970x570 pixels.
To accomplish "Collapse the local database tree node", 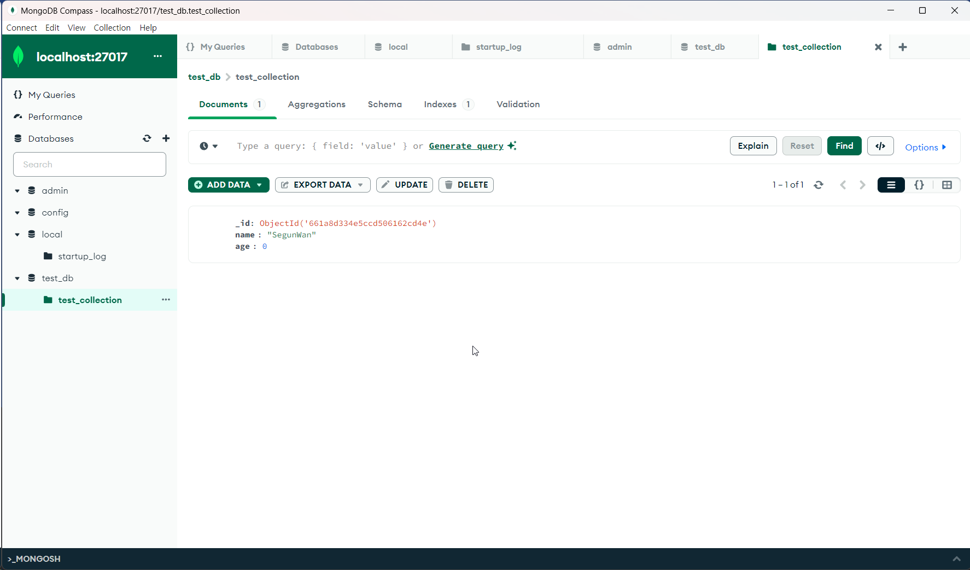I will click(x=17, y=235).
